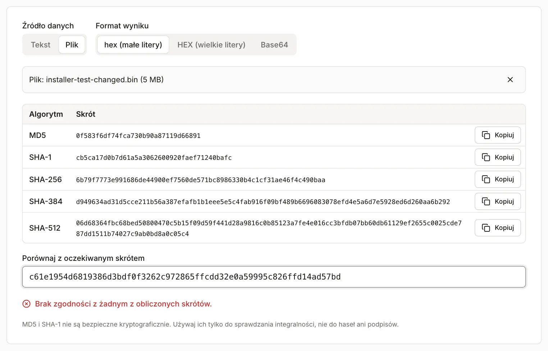Copy the SHA-1 hash
Screen dimensions: 548x351
click(x=498, y=157)
